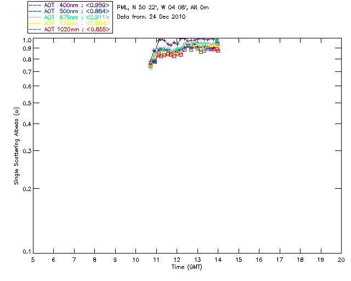Click the x-axis label 12

177,260
